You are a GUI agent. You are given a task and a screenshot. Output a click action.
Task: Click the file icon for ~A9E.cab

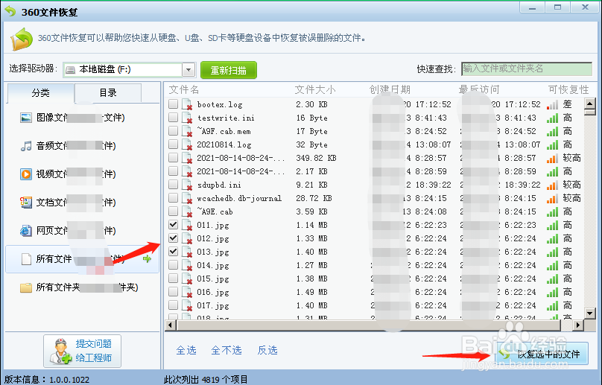pyautogui.click(x=187, y=212)
